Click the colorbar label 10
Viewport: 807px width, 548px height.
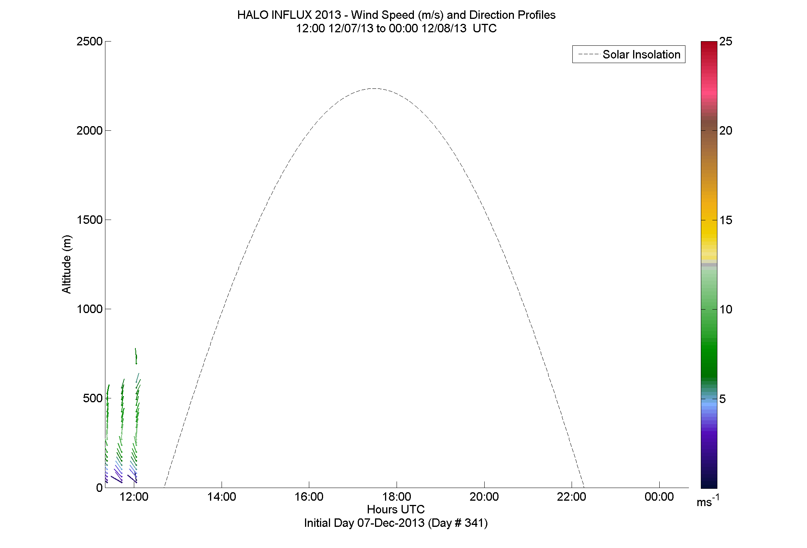(x=725, y=309)
